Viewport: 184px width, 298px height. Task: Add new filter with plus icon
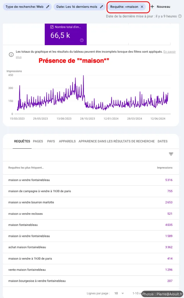click(152, 7)
